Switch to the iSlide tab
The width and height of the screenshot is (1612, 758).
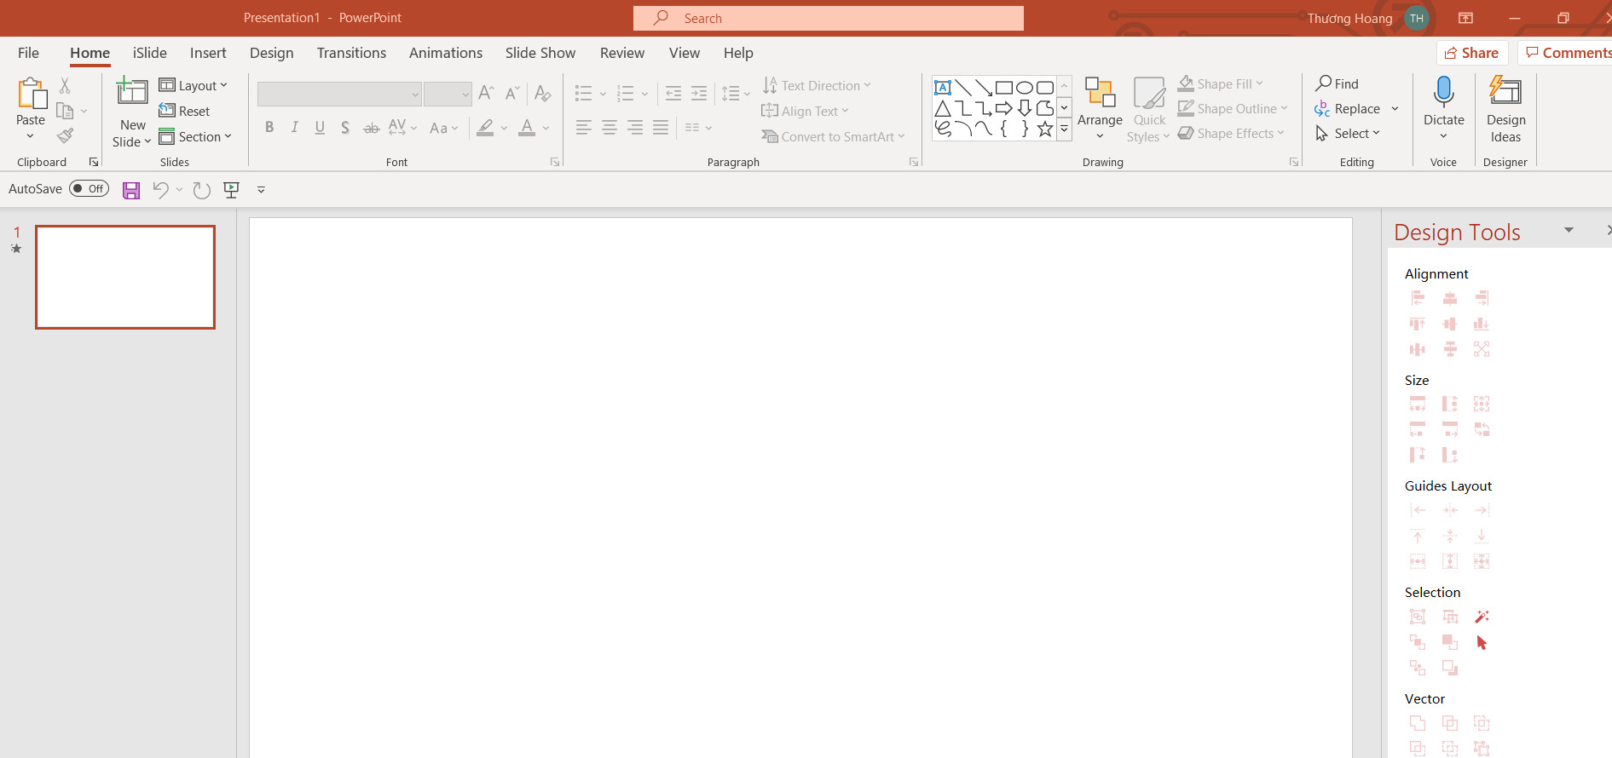coord(150,53)
